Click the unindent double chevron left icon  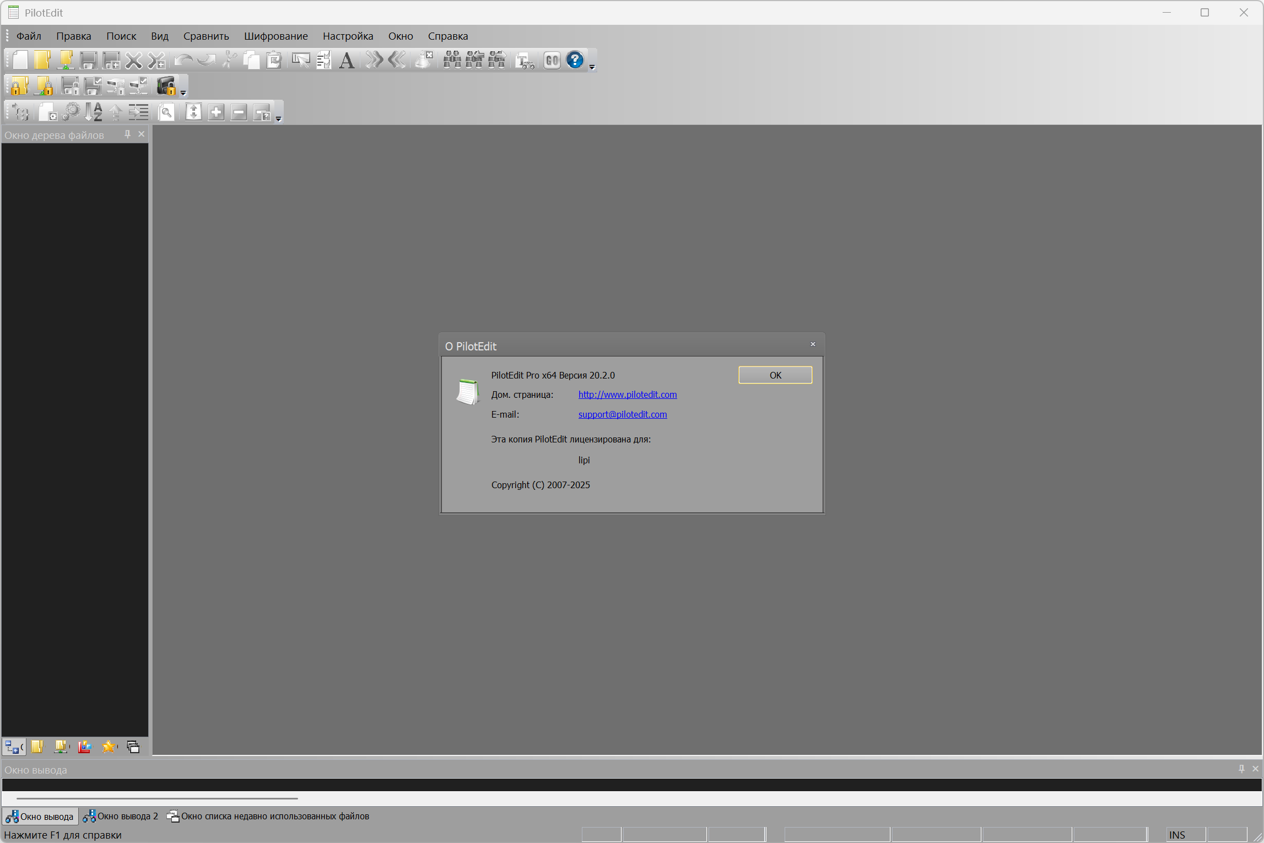(397, 60)
